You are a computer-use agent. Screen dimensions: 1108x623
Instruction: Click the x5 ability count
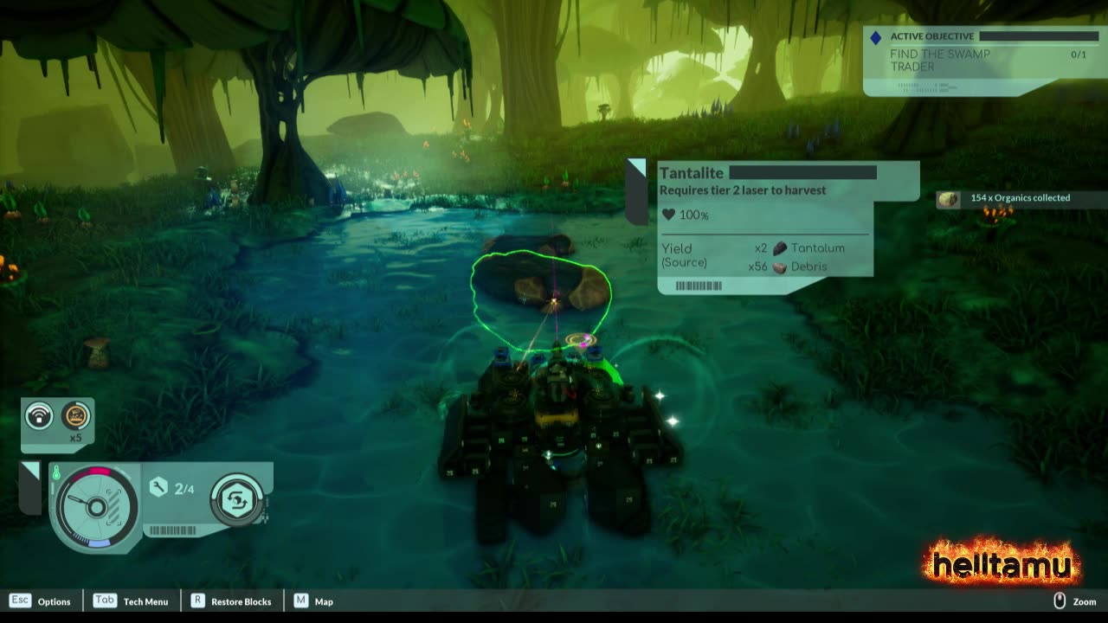click(x=76, y=438)
